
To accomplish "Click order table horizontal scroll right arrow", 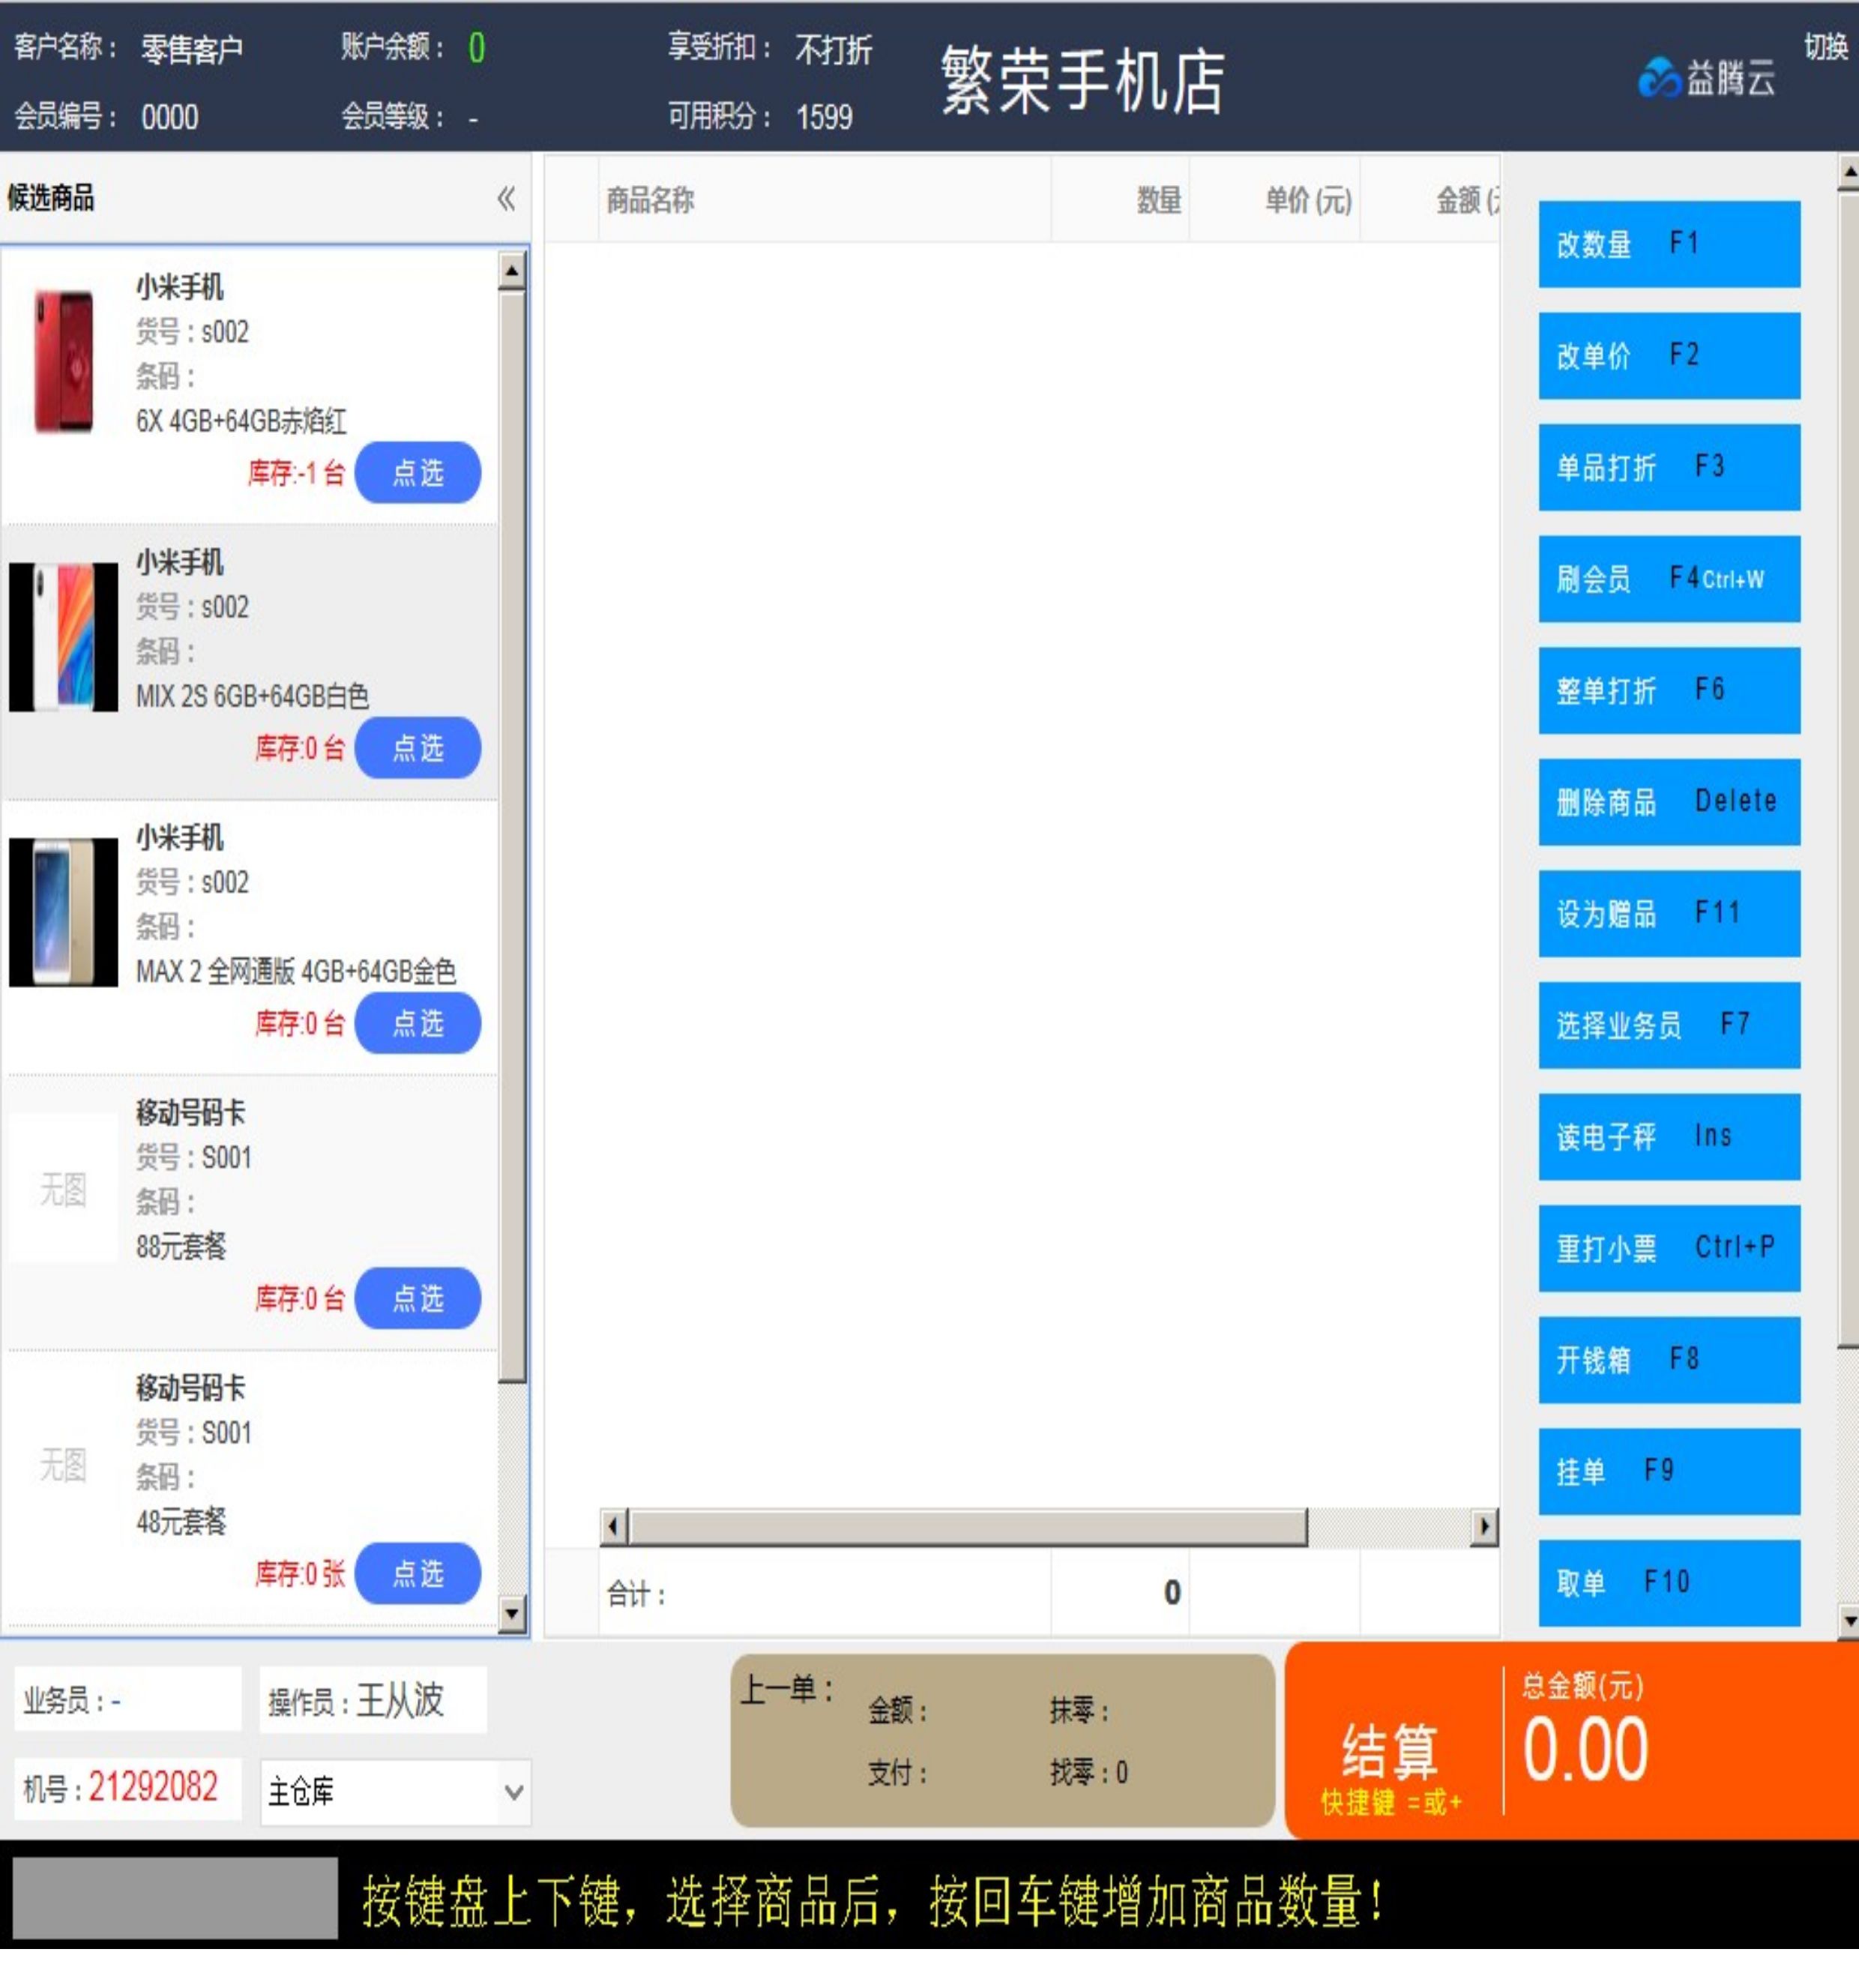I will [1484, 1527].
